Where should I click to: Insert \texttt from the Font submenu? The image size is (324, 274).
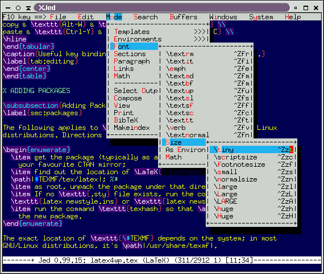(x=206, y=120)
